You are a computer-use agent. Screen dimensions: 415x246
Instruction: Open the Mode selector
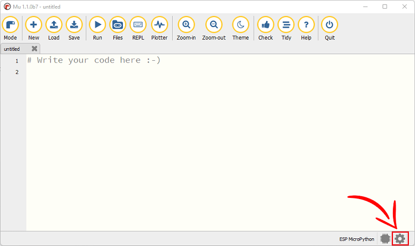[x=11, y=28]
